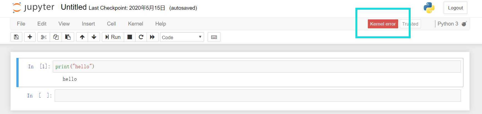Insert a cell below with plus icon
482x114 pixels.
pos(30,37)
